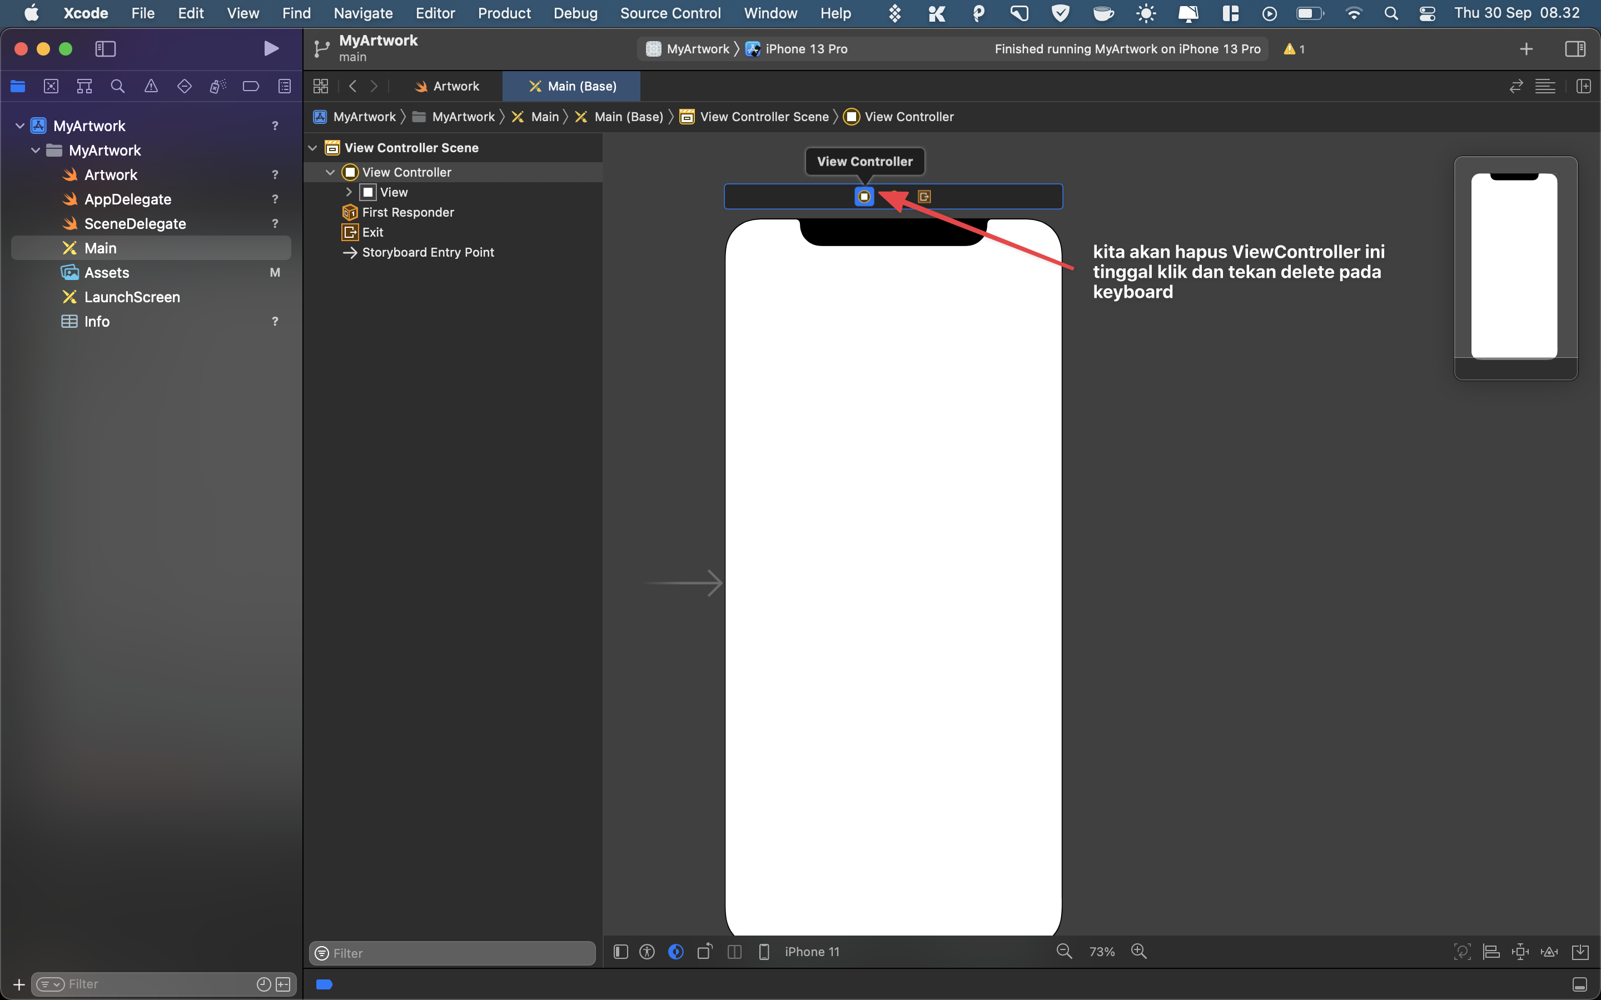Viewport: 1601px width, 1000px height.
Task: Open the Align constraints menu
Action: [1491, 952]
